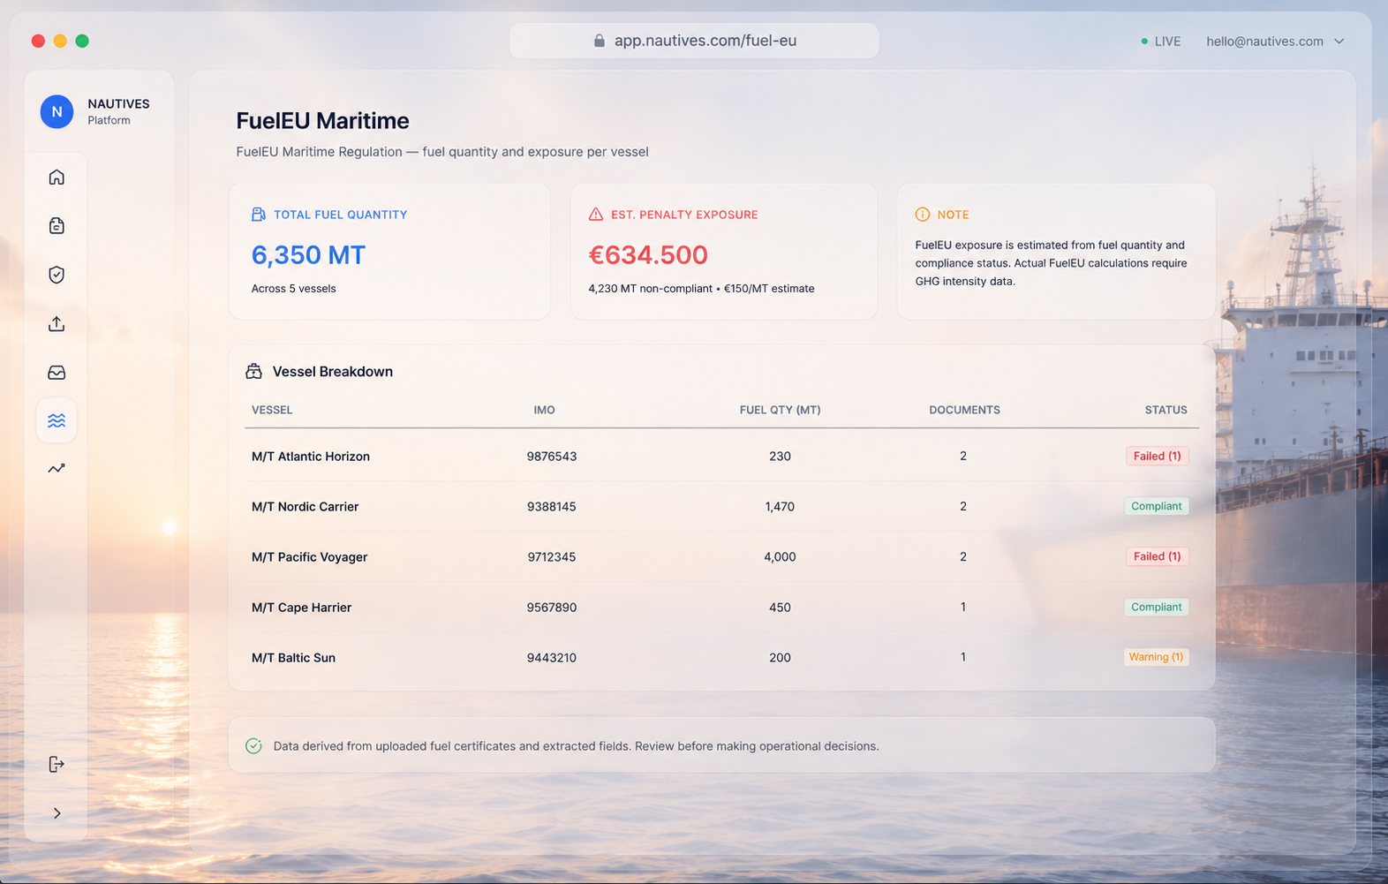This screenshot has width=1388, height=884.
Task: Select the FuelEU waves icon in sidebar
Action: [57, 420]
